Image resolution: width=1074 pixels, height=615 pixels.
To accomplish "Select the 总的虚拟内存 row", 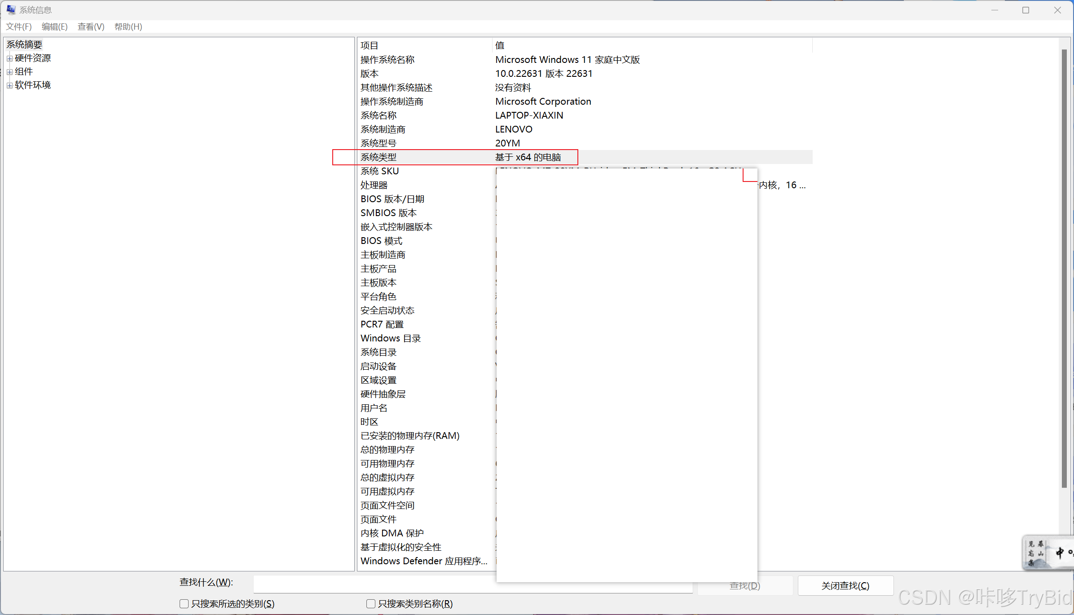I will pos(427,478).
